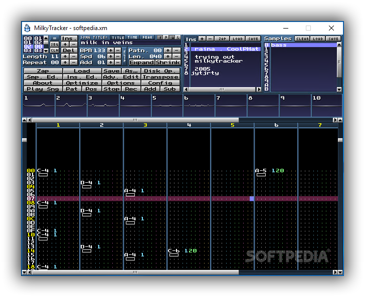Decrease the Patn. number
This screenshot has width=365, height=297.
click(176, 50)
